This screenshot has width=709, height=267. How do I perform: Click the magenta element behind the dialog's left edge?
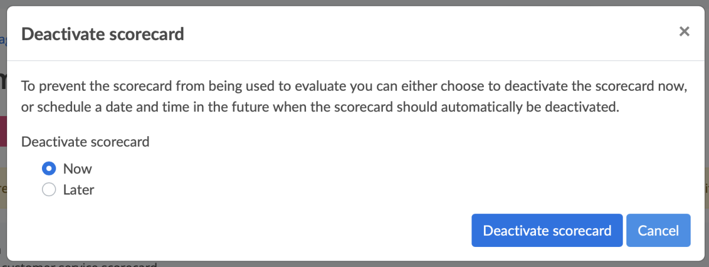click(x=3, y=127)
